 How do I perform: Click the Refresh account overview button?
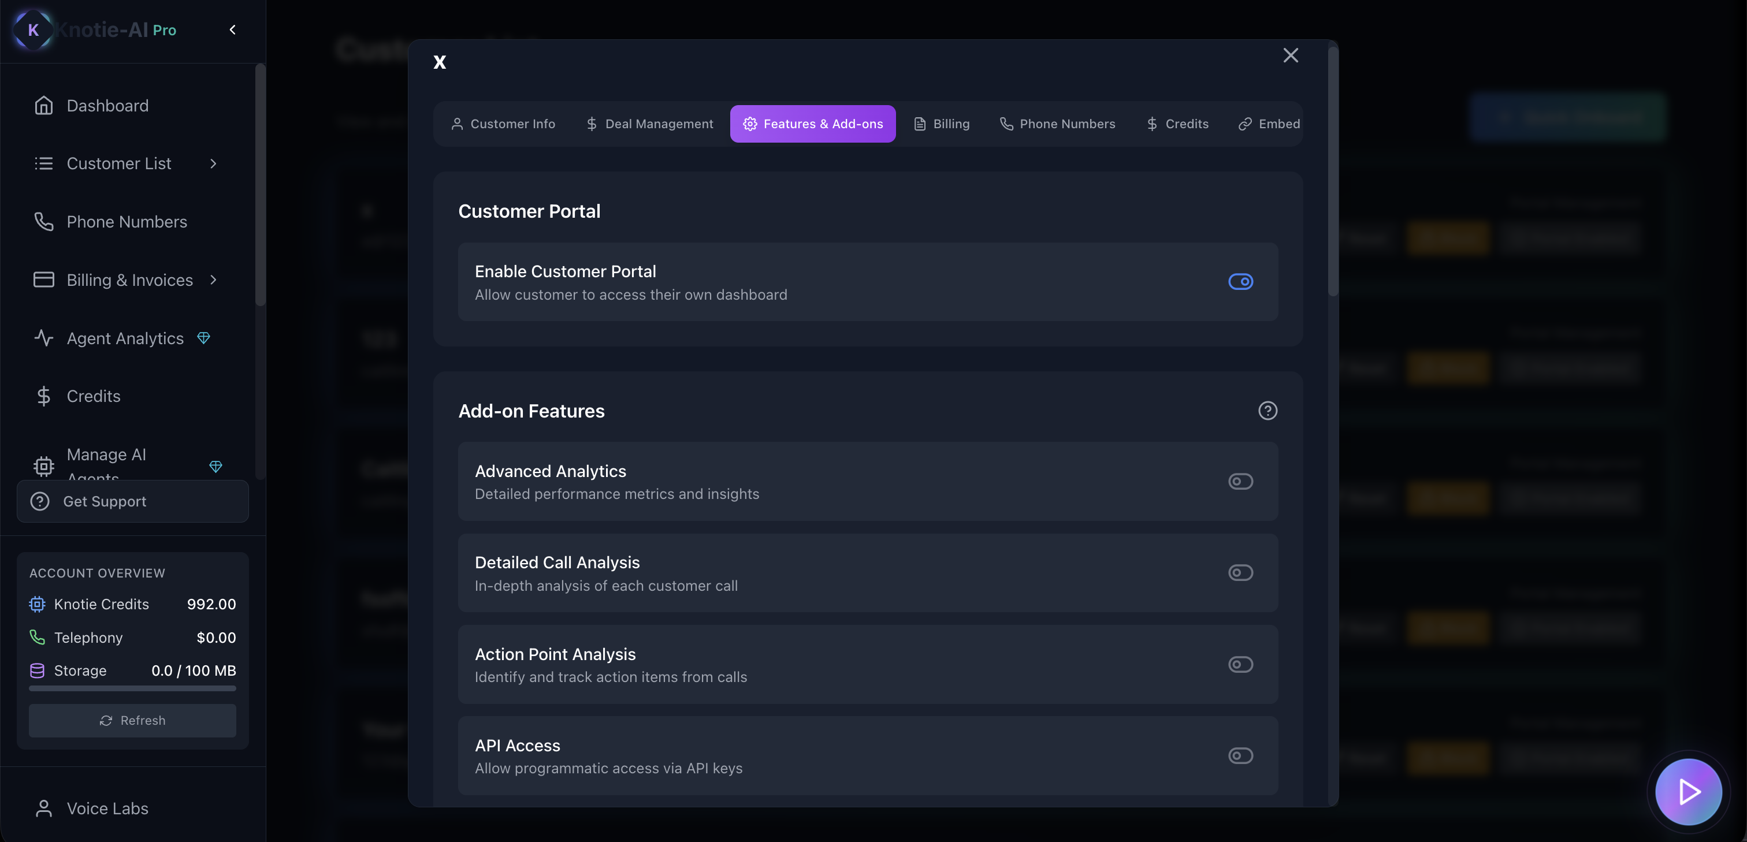[x=132, y=720]
